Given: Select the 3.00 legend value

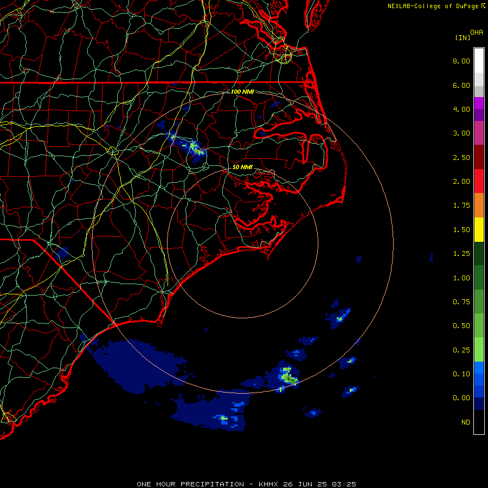Looking at the screenshot, I should click(x=461, y=133).
